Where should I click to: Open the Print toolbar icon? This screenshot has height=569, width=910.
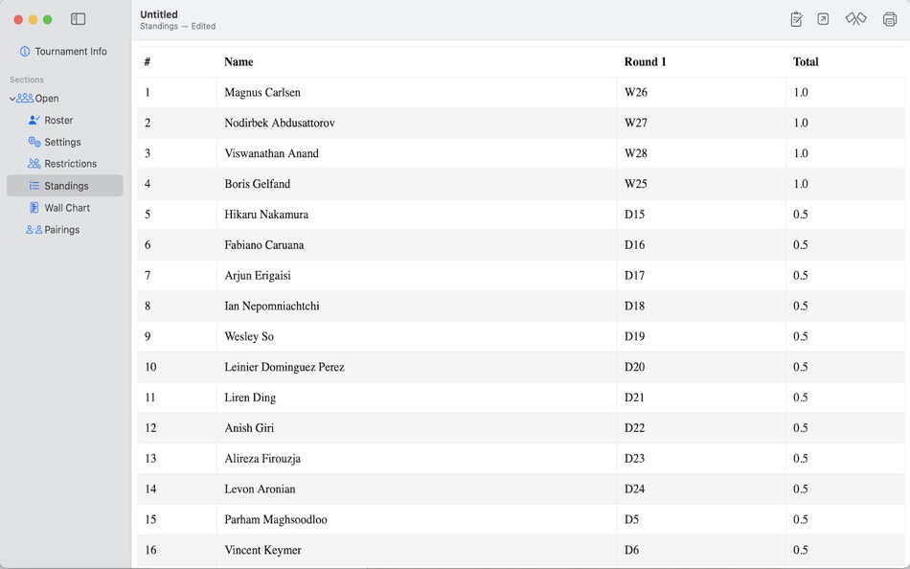[x=888, y=17]
